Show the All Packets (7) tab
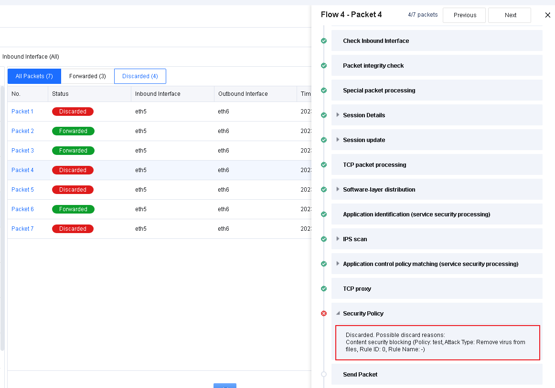Screen dimensions: 555x388 [34, 76]
